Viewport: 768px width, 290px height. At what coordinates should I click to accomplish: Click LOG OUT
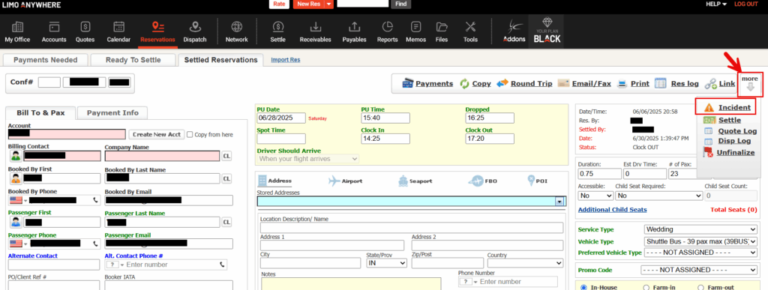click(x=746, y=4)
